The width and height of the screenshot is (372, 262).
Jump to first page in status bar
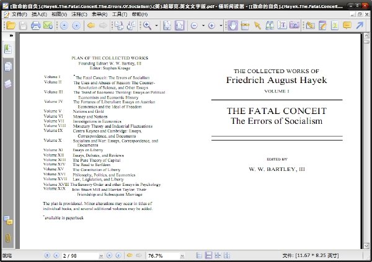47,255
